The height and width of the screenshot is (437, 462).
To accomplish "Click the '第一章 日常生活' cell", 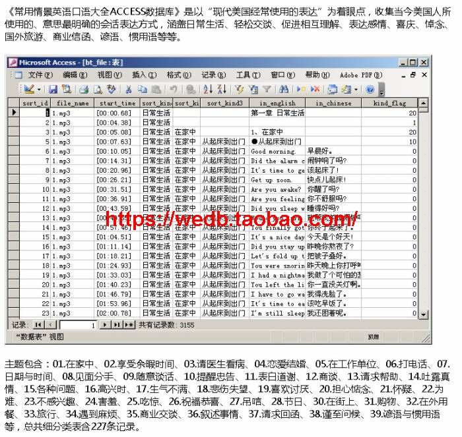I will pos(277,113).
